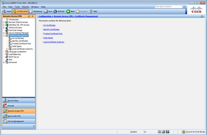Go back using the green Back arrow

(x=71, y=11)
